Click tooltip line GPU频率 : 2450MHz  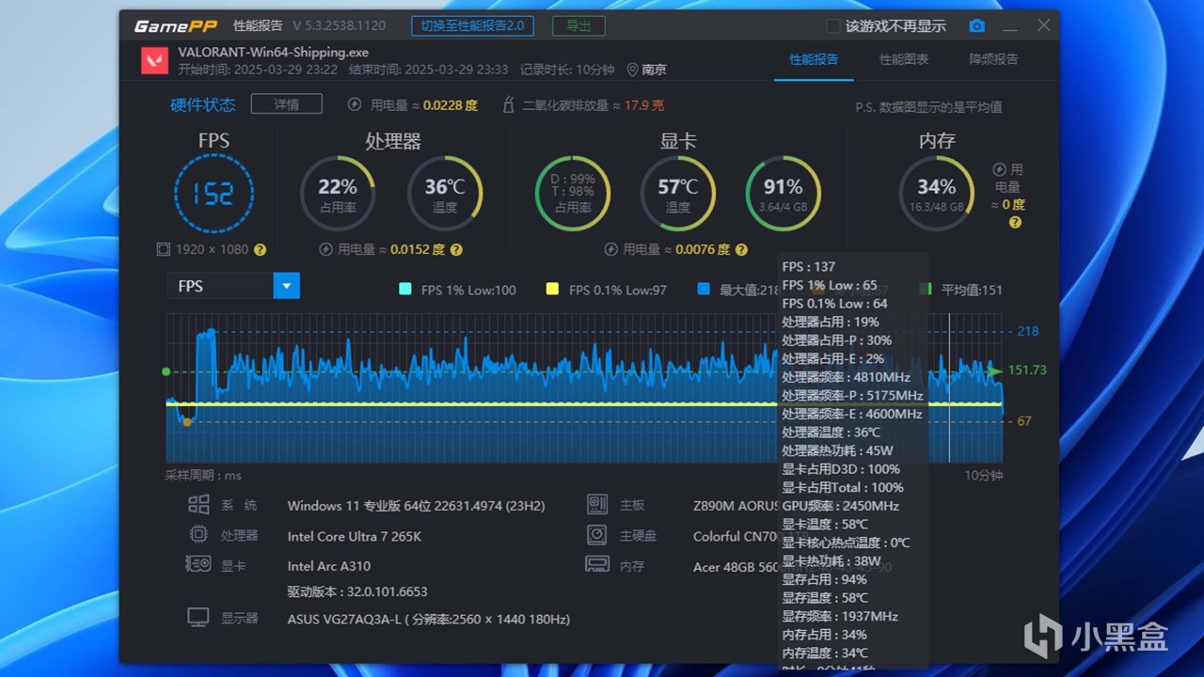841,506
